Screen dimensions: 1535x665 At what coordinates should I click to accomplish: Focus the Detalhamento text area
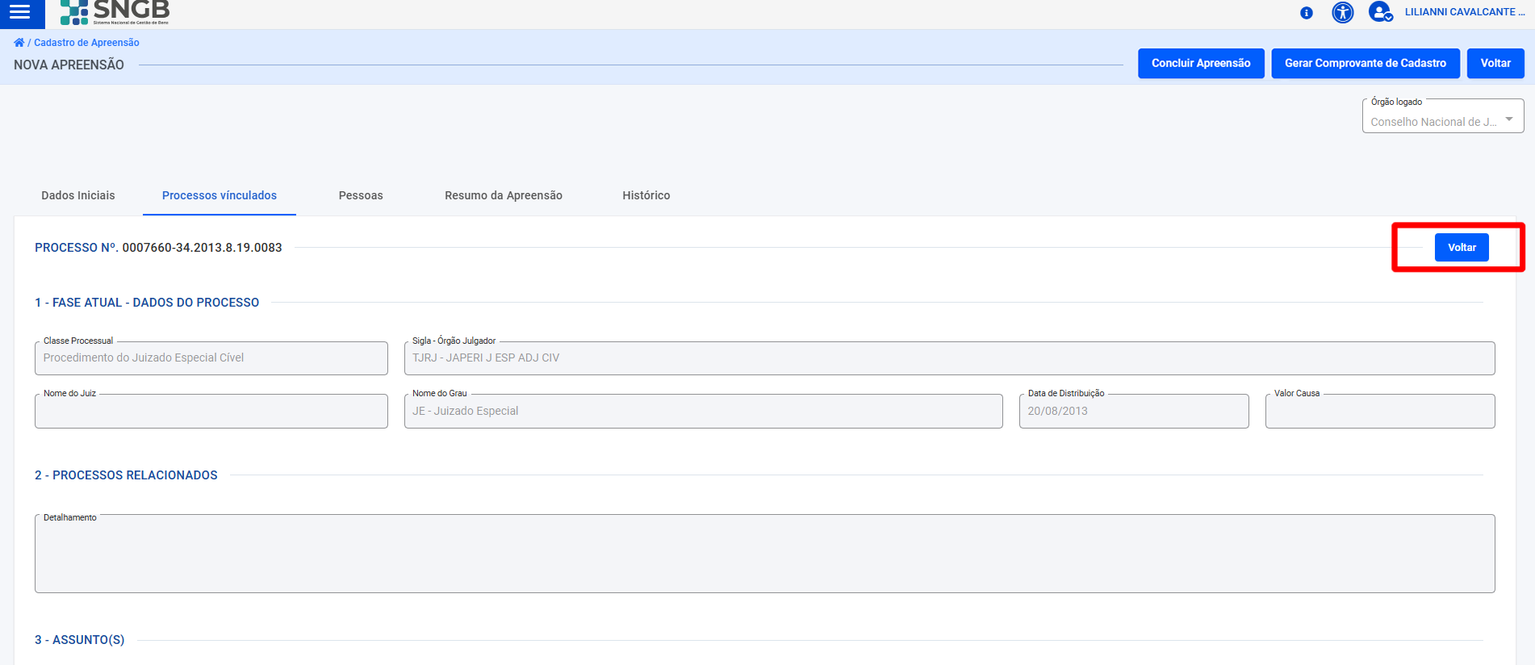[x=764, y=554]
